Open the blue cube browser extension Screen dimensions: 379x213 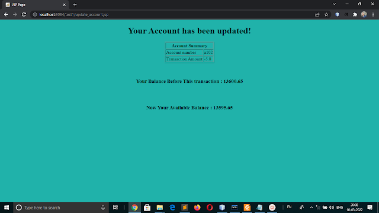click(x=338, y=14)
